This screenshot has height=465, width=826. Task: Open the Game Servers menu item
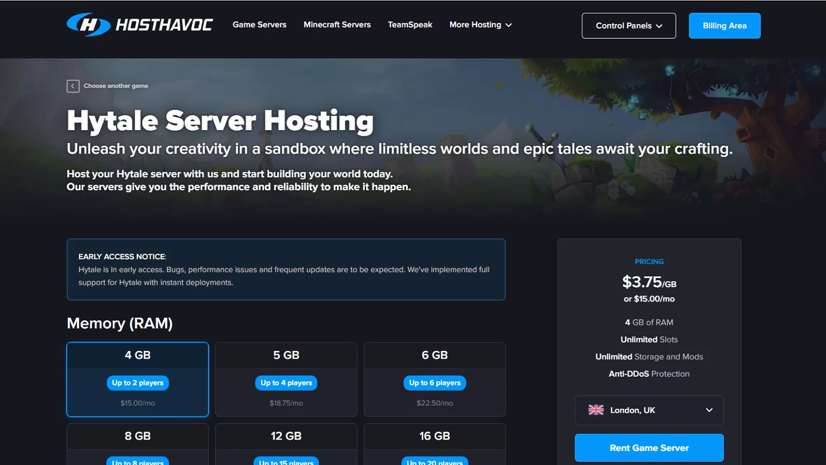click(x=259, y=24)
